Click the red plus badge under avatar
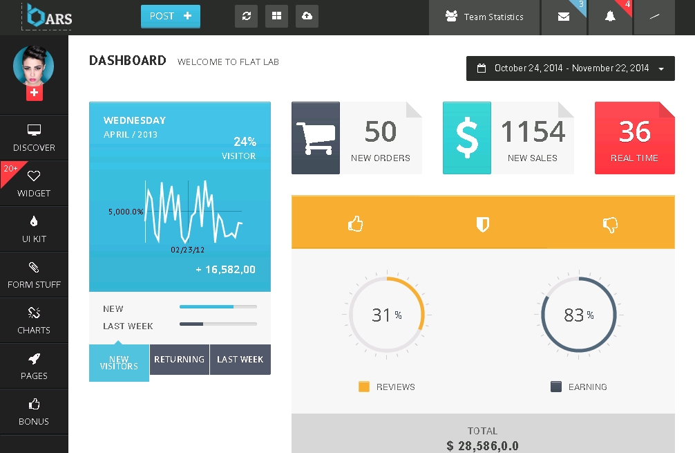The width and height of the screenshot is (695, 453). [x=35, y=93]
